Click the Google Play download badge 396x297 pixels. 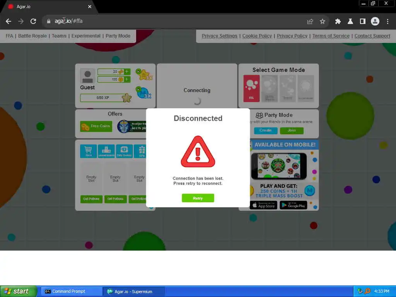[294, 205]
